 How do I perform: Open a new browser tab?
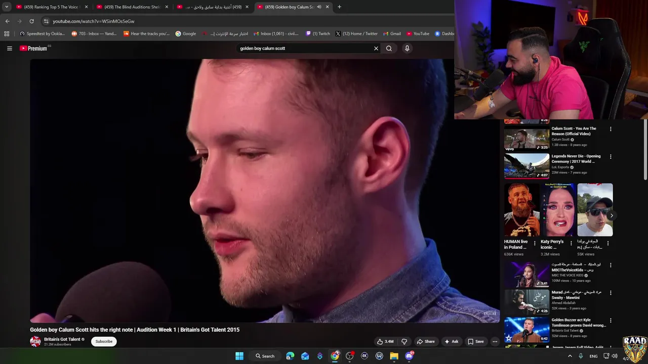(x=339, y=7)
